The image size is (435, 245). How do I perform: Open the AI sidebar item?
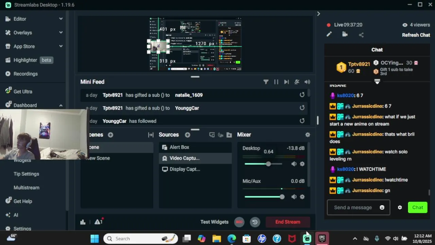coord(16,215)
